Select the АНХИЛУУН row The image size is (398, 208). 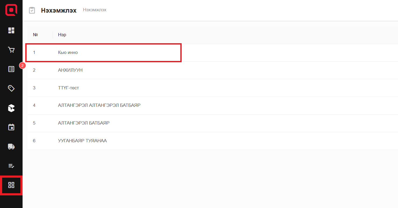[x=70, y=70]
